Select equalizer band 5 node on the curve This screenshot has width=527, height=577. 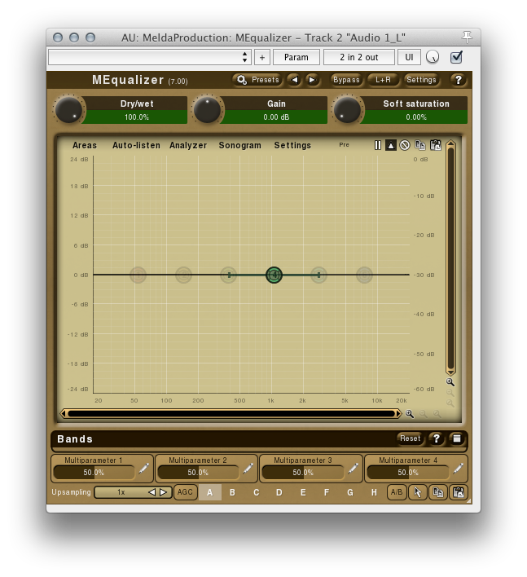click(318, 275)
